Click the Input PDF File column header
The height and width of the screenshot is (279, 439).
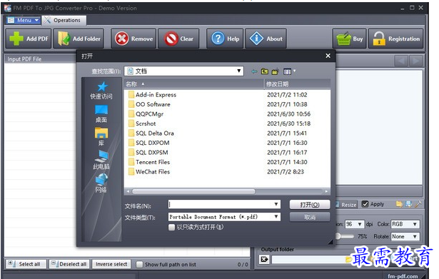[x=40, y=59]
